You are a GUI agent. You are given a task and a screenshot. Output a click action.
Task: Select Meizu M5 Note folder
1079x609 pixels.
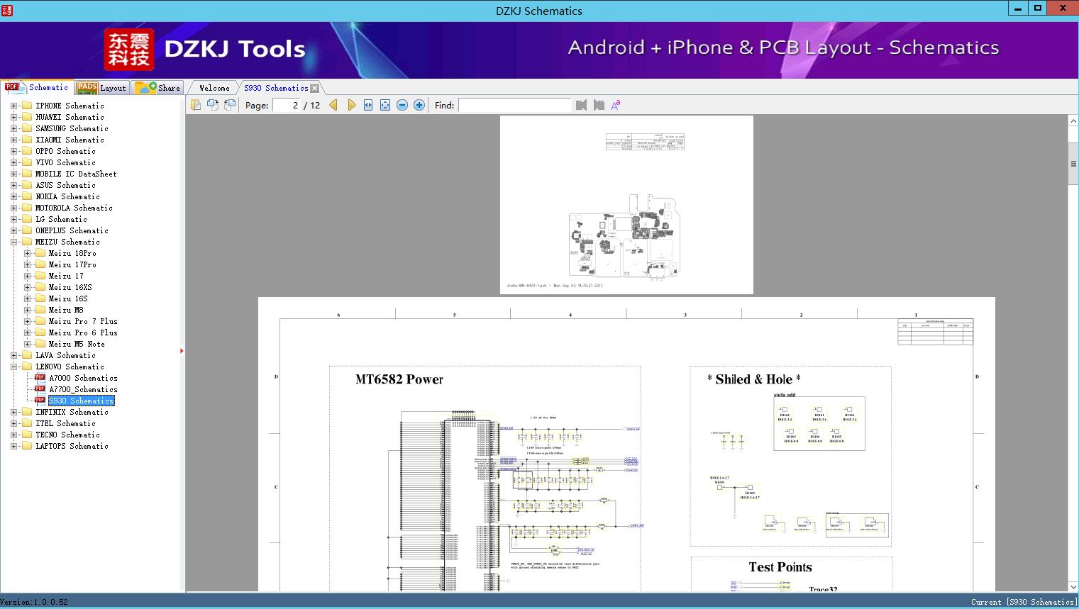[76, 344]
